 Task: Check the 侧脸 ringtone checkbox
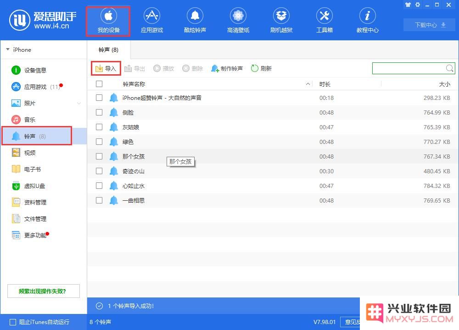99,112
